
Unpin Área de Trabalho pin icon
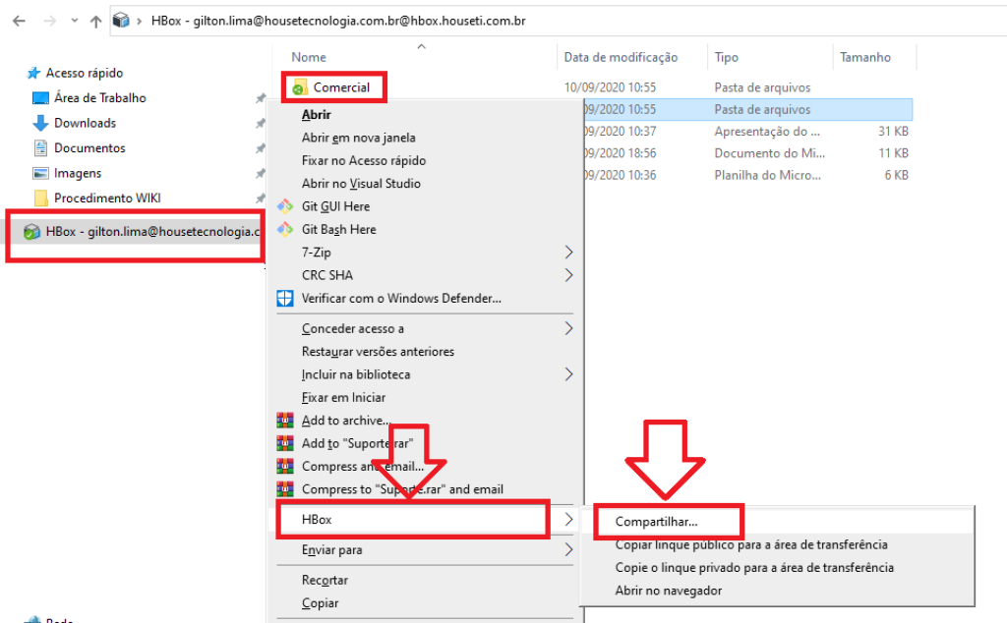[x=260, y=98]
